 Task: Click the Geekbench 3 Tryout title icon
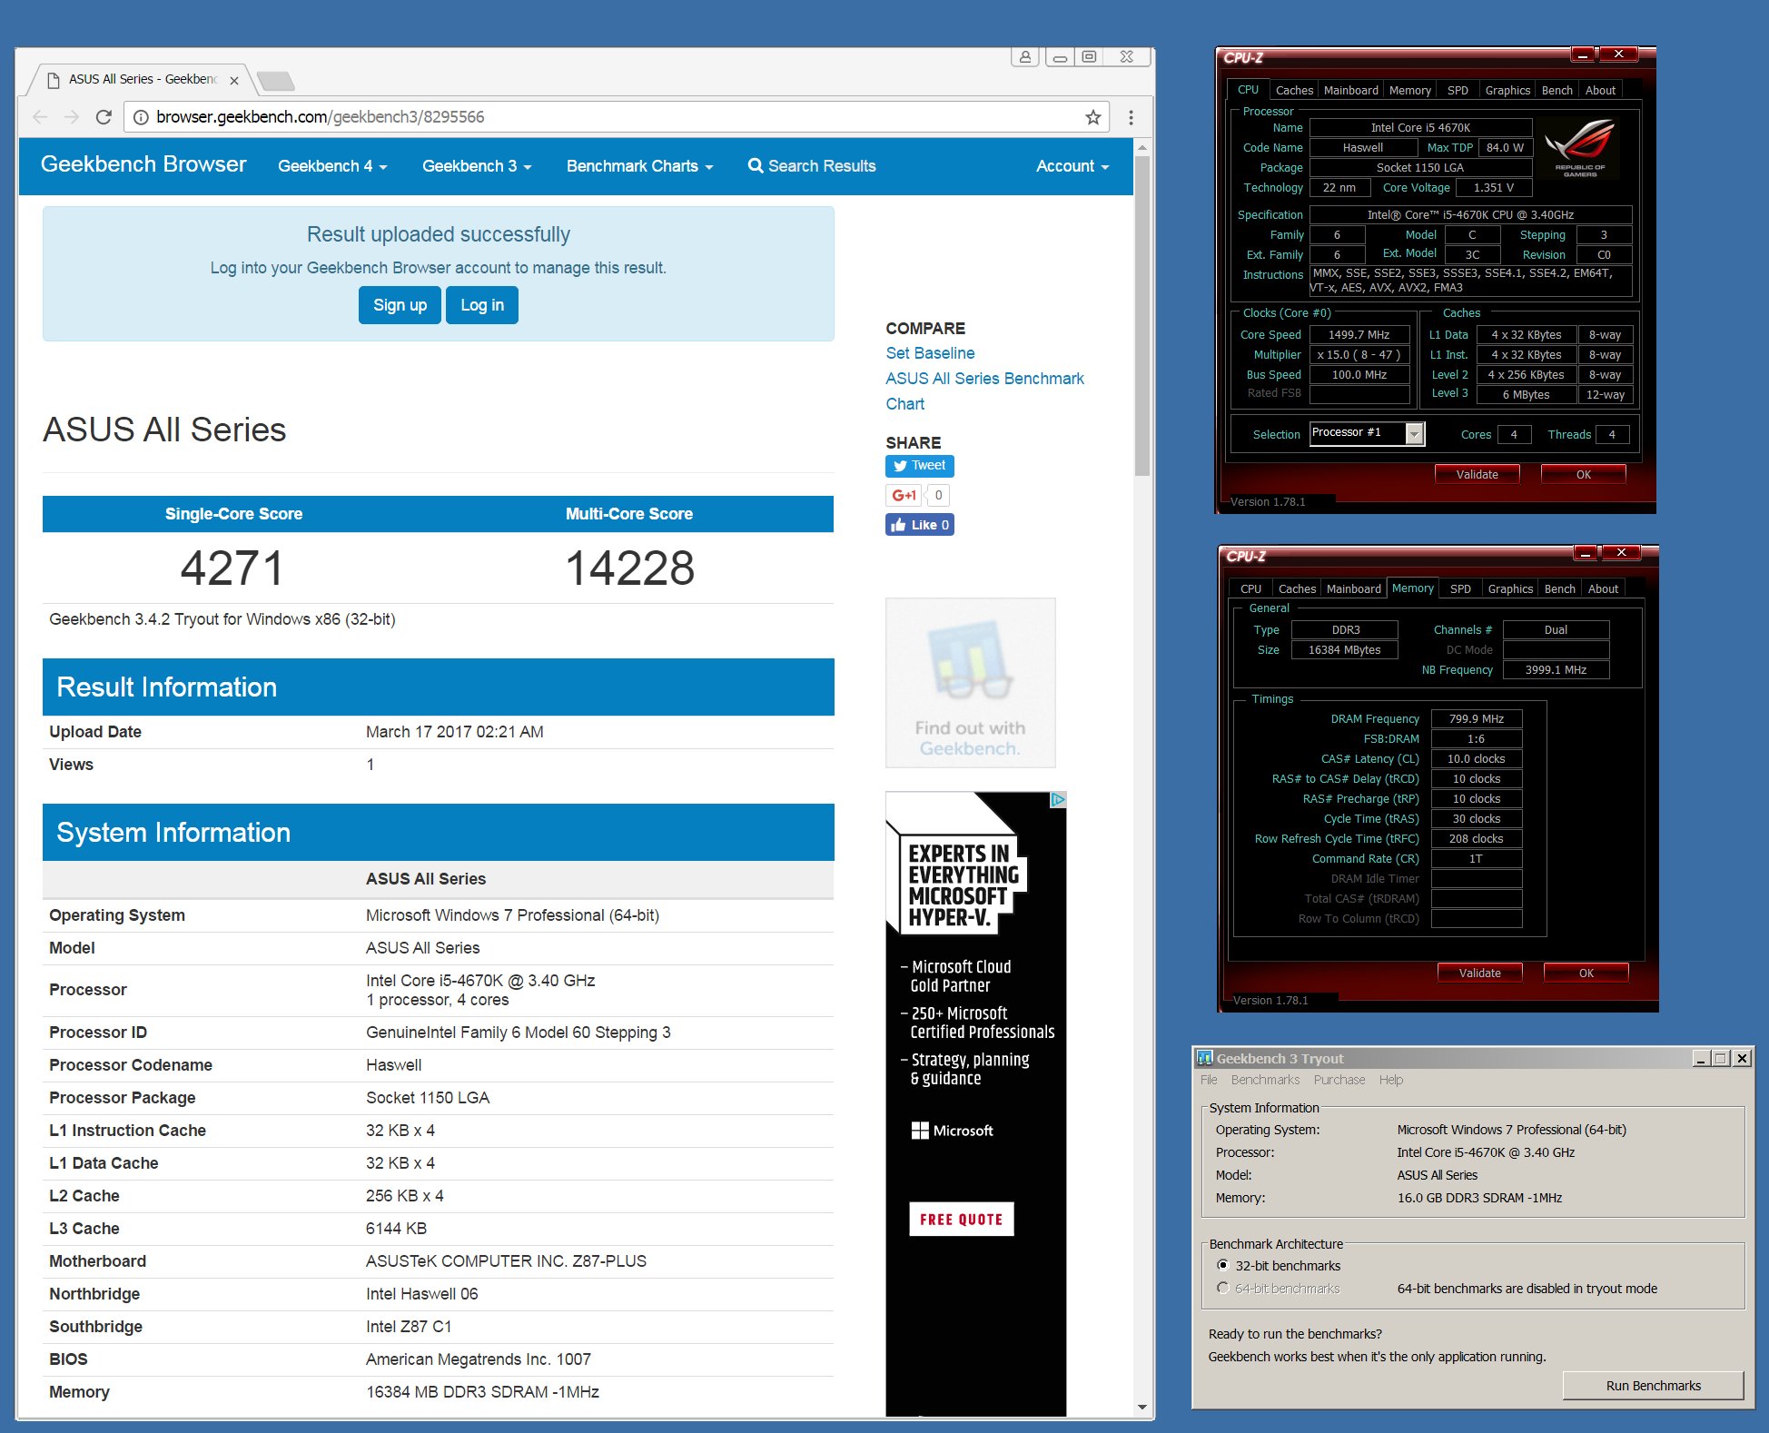pos(1205,1058)
